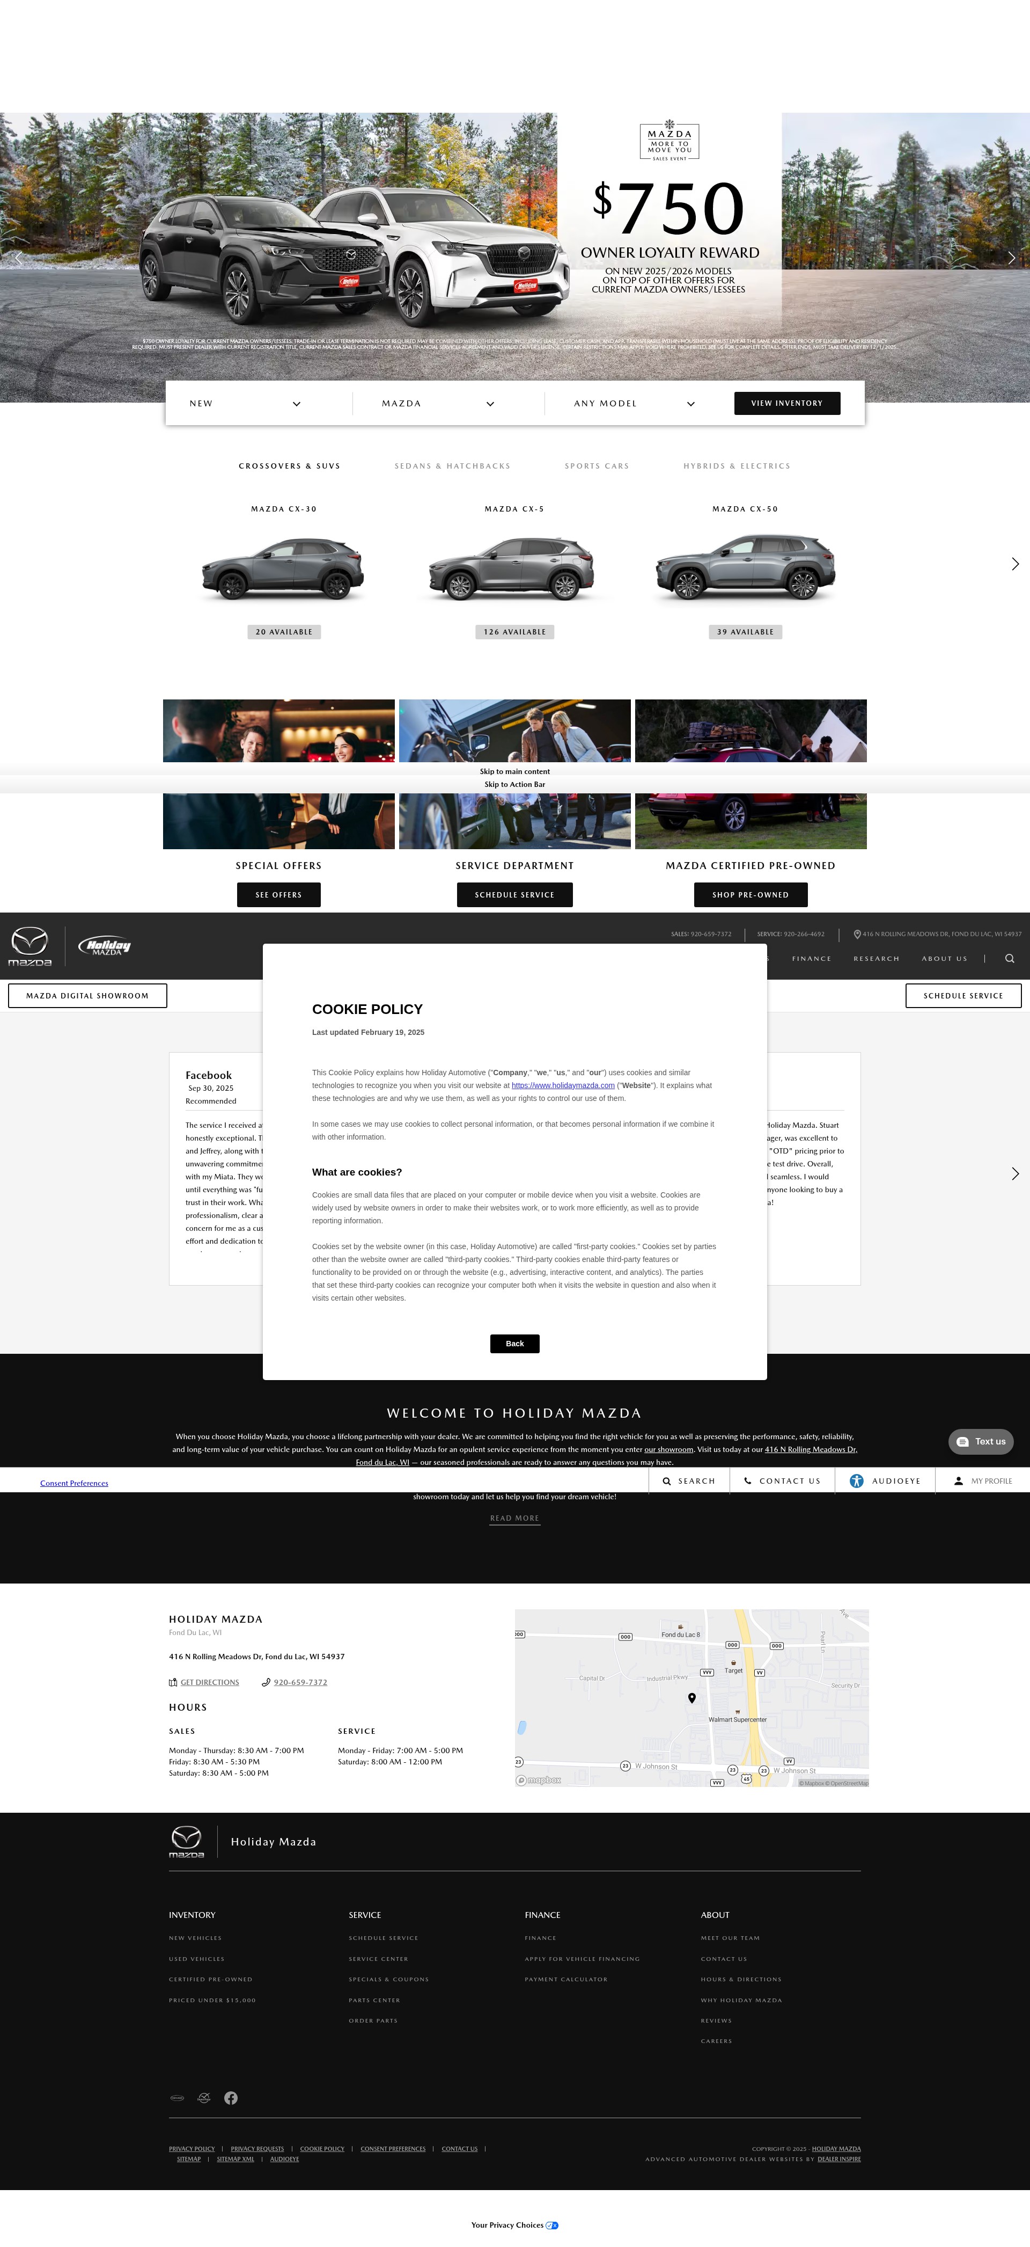This screenshot has height=2247, width=1030.
Task: Click the Sitemap XML link in the footer
Action: pyautogui.click(x=236, y=2159)
